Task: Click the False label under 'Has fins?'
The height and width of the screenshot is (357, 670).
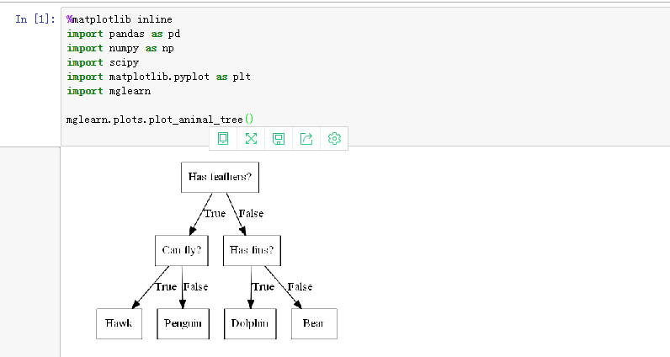Action: tap(300, 287)
